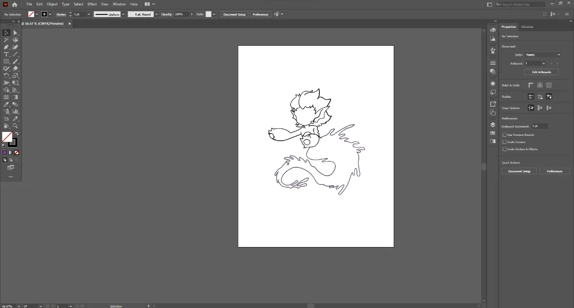
Task: Select the Shaper tool
Action: pos(6,69)
